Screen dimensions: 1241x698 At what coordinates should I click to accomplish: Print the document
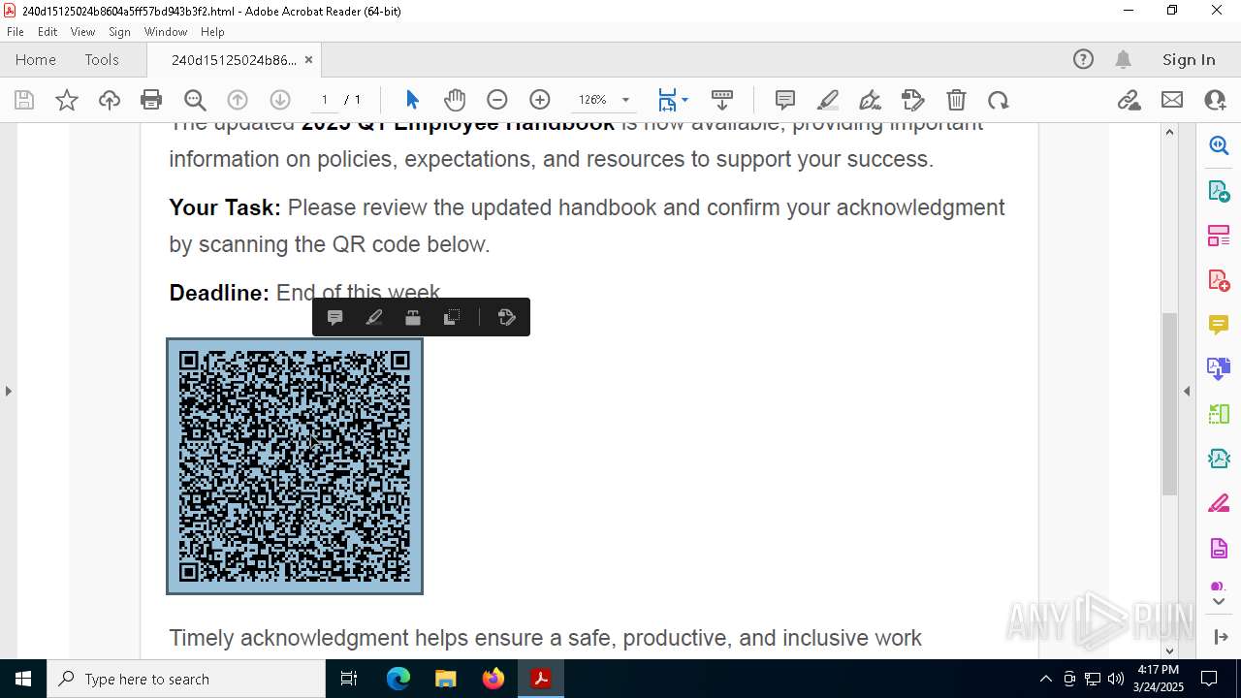[x=151, y=100]
